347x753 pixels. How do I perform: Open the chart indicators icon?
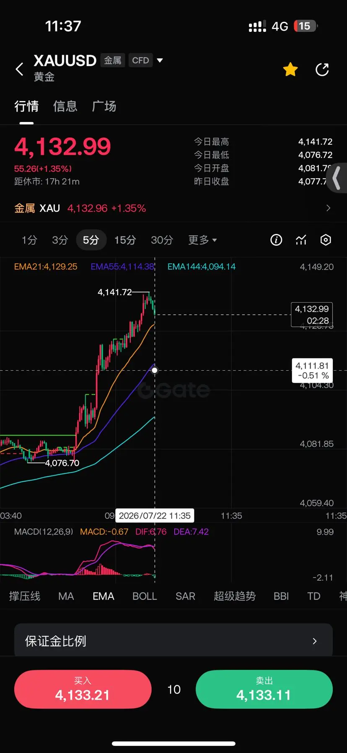point(301,240)
